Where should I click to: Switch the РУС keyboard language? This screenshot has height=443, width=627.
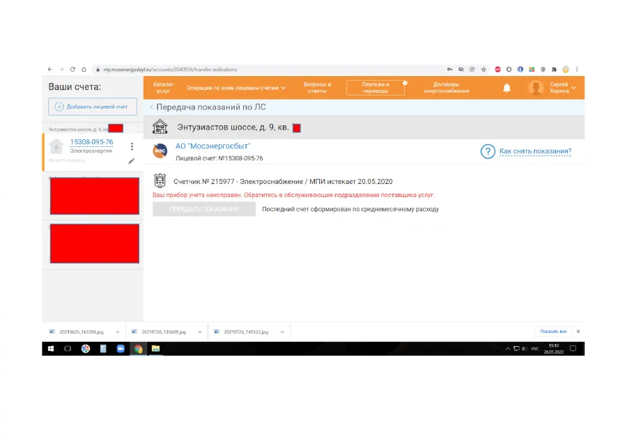coord(534,349)
